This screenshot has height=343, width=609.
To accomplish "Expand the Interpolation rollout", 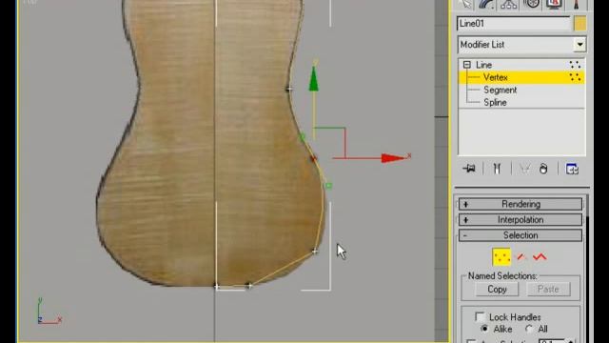I will point(521,219).
